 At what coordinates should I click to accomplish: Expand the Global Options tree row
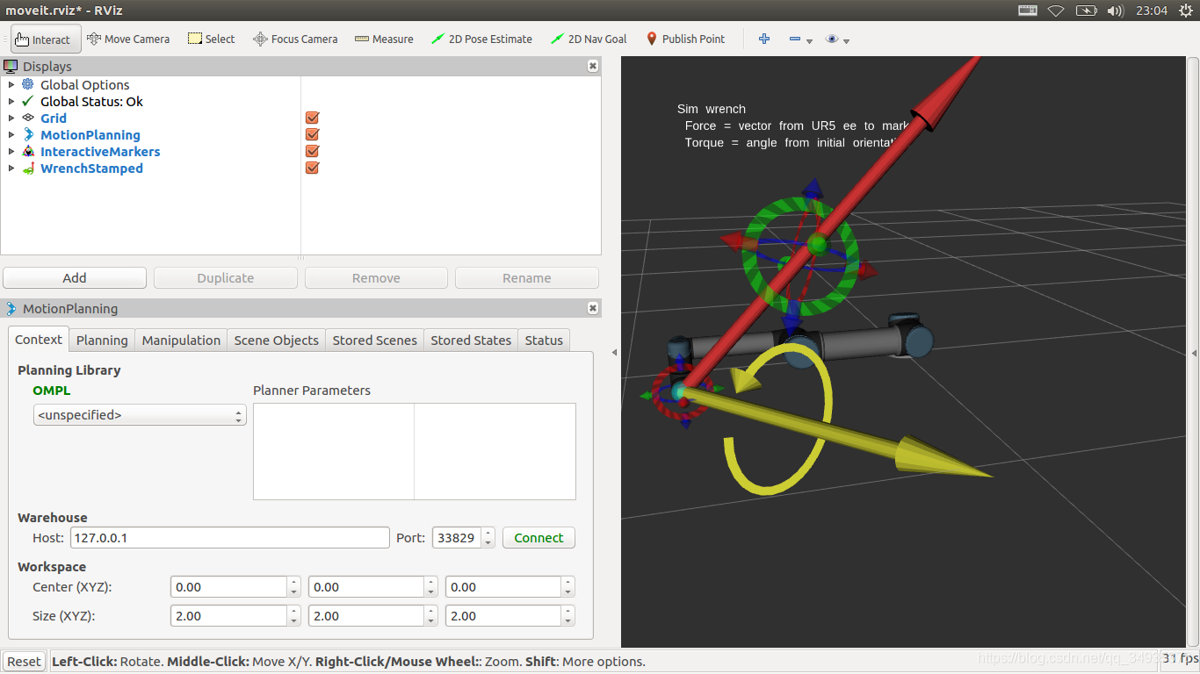point(11,84)
